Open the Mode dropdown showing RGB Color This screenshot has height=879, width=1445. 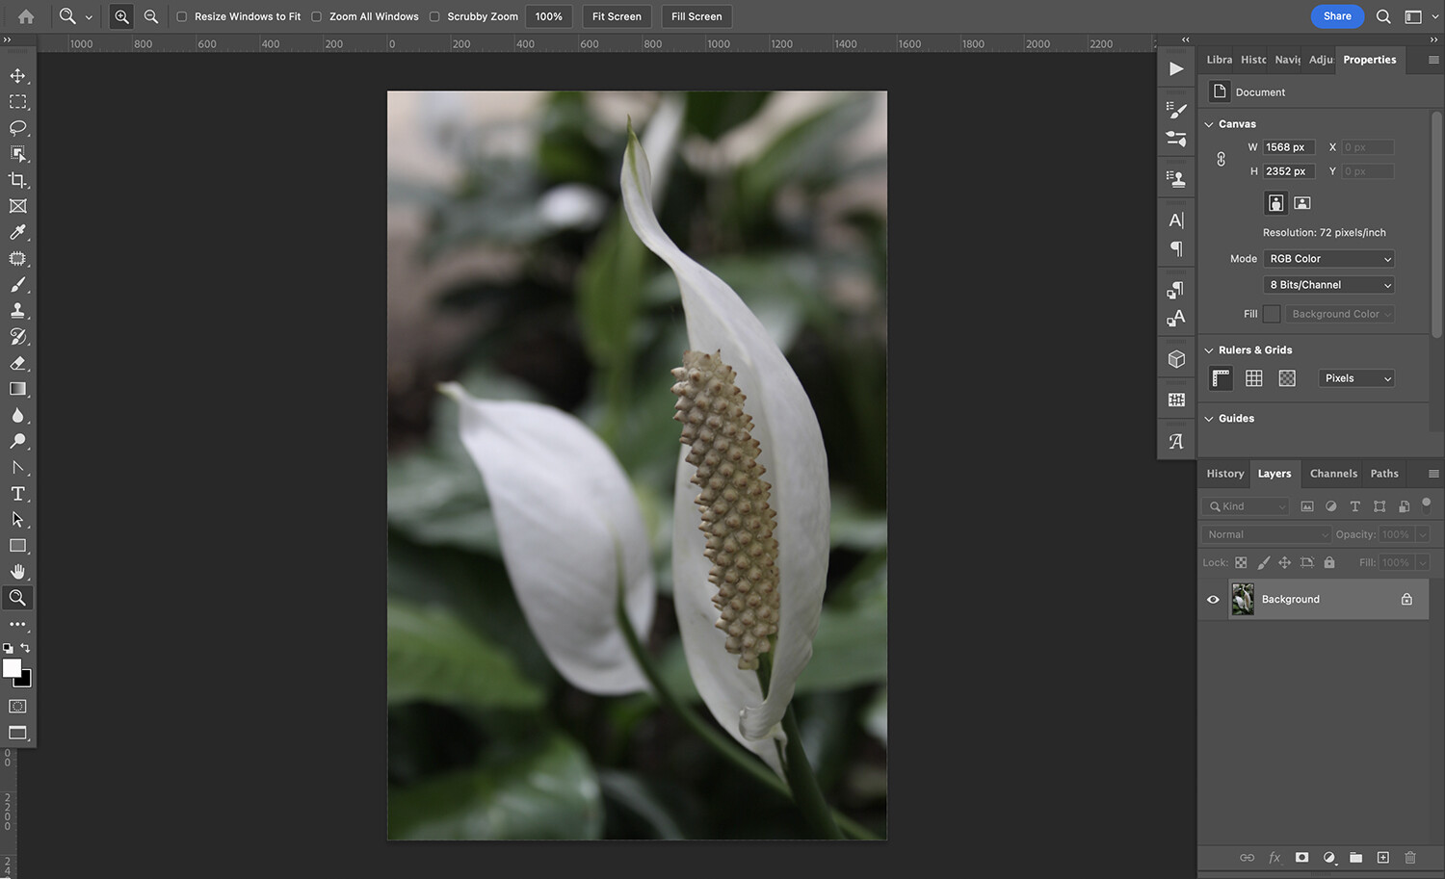point(1328,258)
